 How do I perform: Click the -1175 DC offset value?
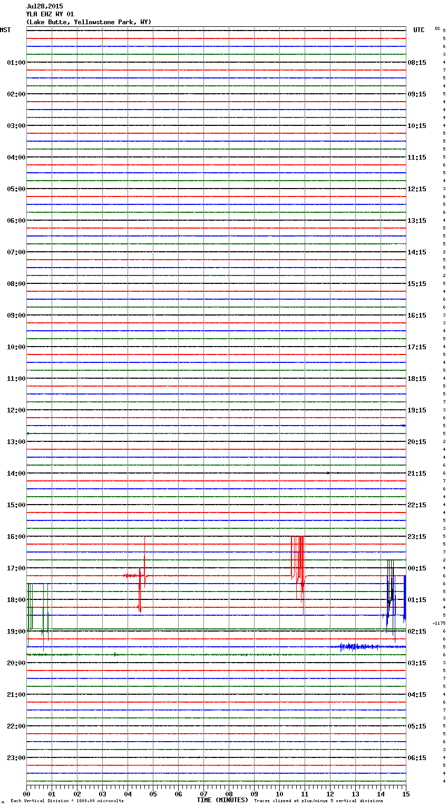pyautogui.click(x=439, y=623)
